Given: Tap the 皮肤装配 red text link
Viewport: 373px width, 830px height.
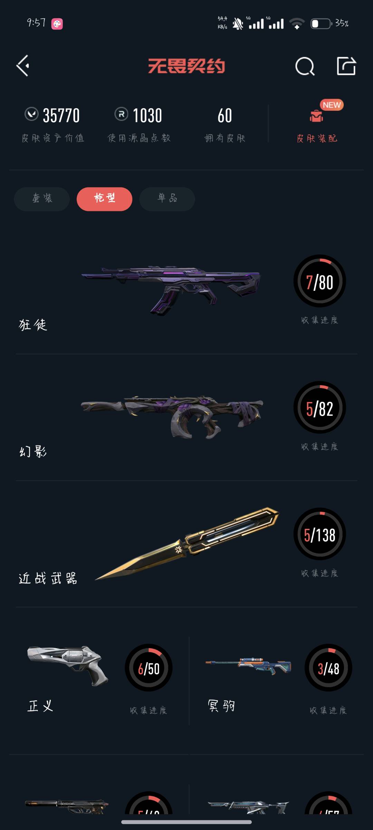Looking at the screenshot, I should 317,138.
